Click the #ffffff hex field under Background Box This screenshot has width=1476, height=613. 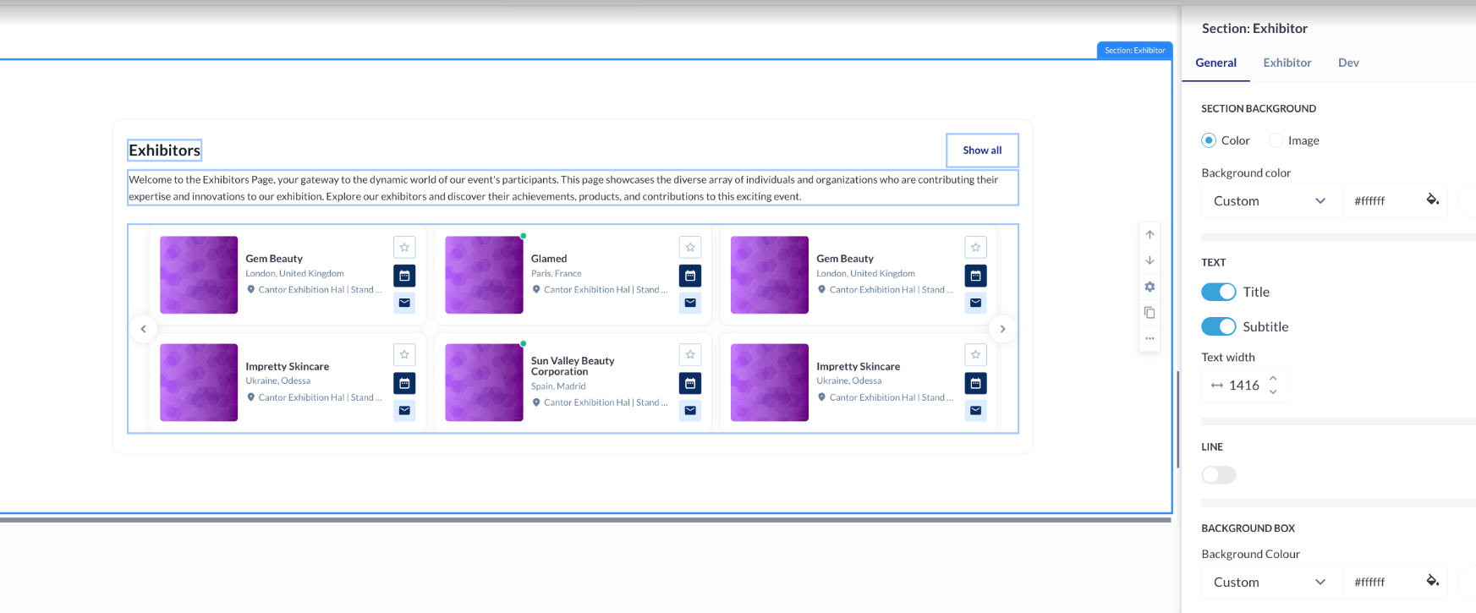tap(1370, 583)
